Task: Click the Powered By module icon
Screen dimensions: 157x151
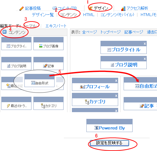Action: click(x=96, y=128)
